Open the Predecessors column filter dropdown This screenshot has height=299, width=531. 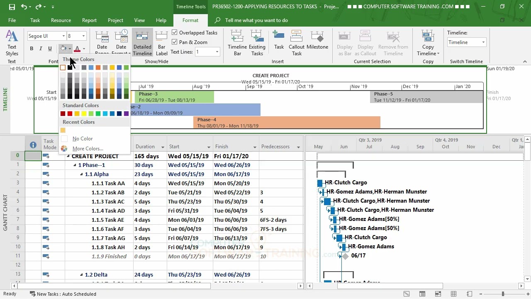pyautogui.click(x=298, y=147)
